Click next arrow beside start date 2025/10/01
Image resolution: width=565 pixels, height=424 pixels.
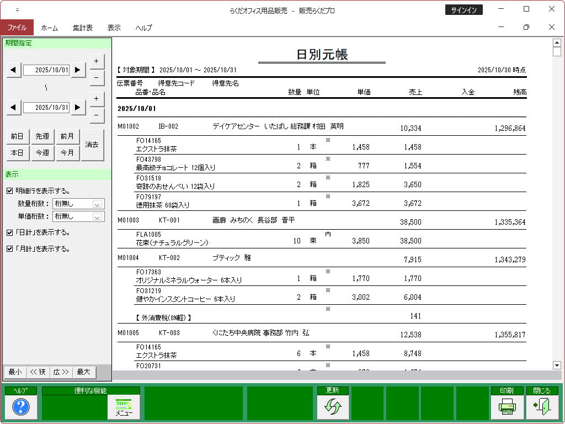tap(78, 70)
